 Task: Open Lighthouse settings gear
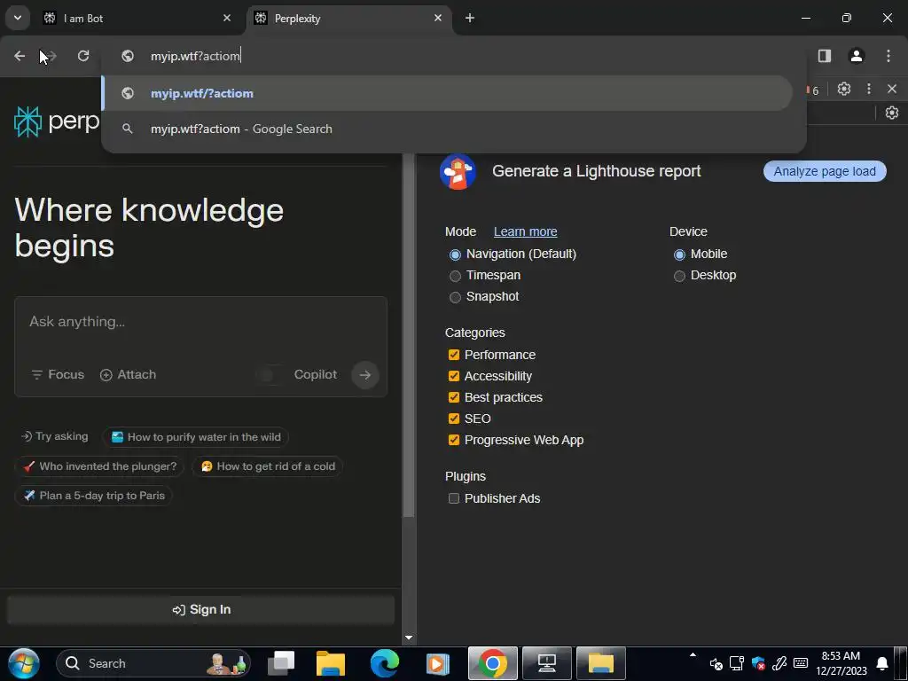click(x=892, y=113)
